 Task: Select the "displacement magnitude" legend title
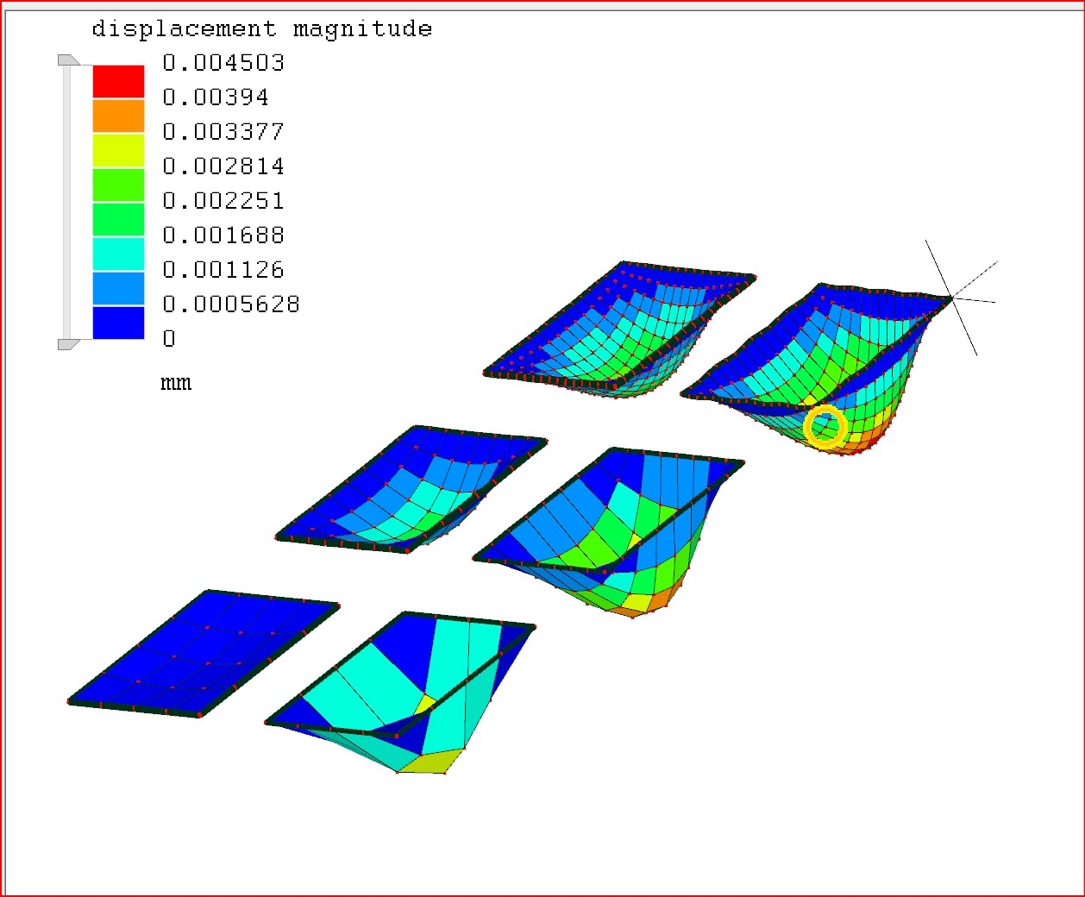click(261, 28)
